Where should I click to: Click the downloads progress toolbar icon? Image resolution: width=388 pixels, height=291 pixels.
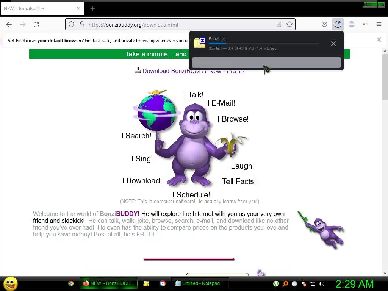pos(338,24)
